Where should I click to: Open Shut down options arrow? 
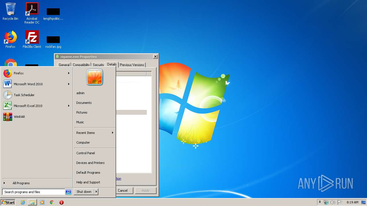coord(96,192)
